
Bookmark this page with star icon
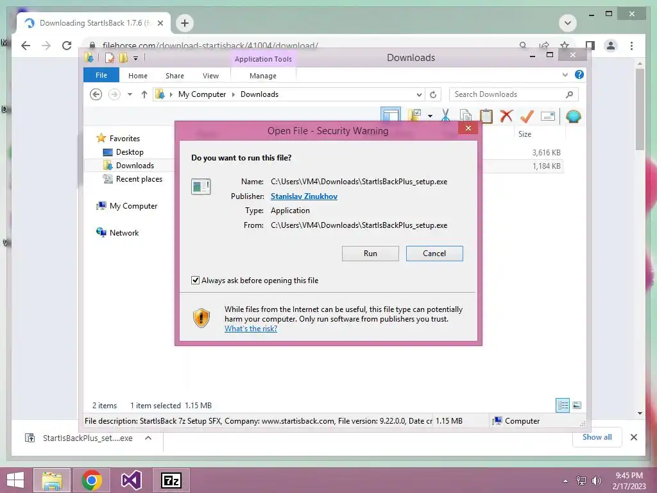[565, 46]
